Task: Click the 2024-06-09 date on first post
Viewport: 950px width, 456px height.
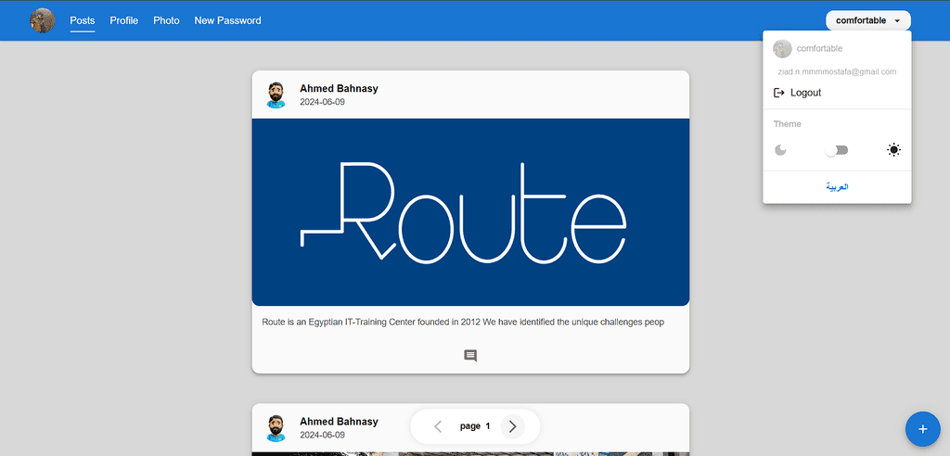Action: [x=322, y=102]
